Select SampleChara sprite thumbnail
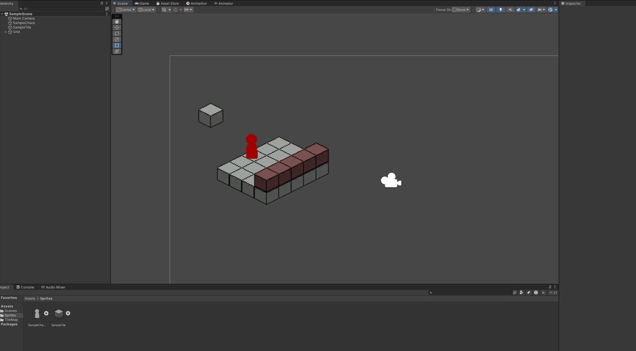This screenshot has height=351, width=636. [x=37, y=313]
